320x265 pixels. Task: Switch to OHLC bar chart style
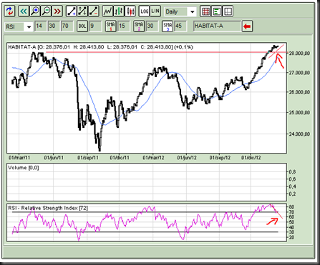click(119, 11)
